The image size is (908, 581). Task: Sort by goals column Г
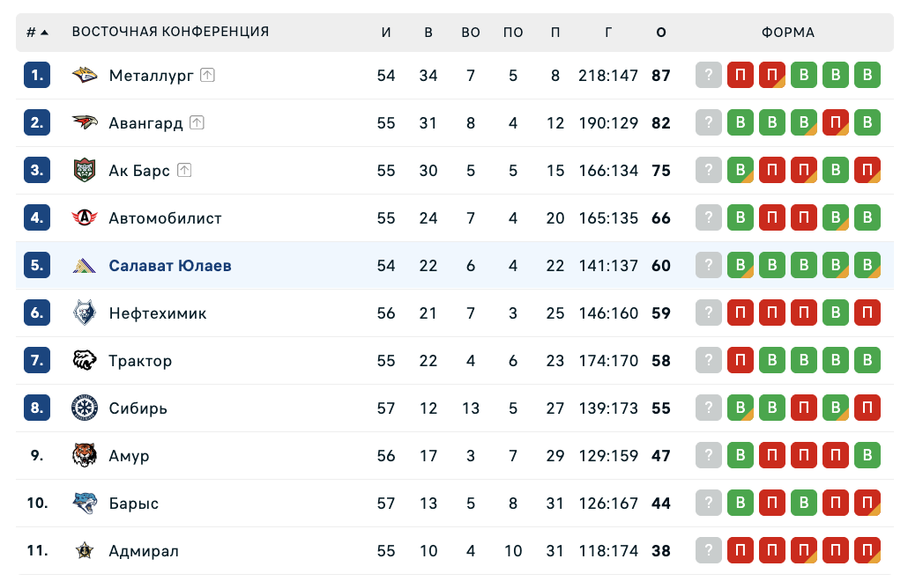click(x=608, y=33)
